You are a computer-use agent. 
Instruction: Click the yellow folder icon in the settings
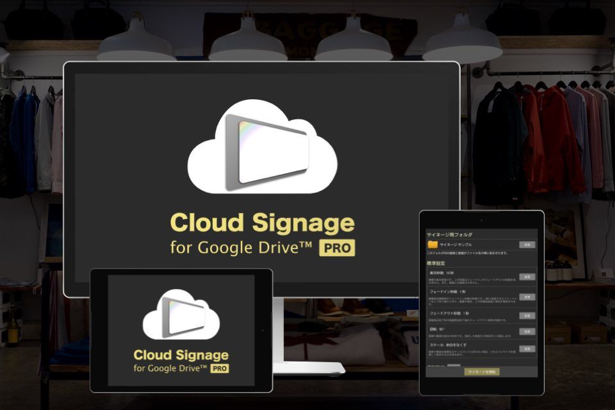coord(432,245)
